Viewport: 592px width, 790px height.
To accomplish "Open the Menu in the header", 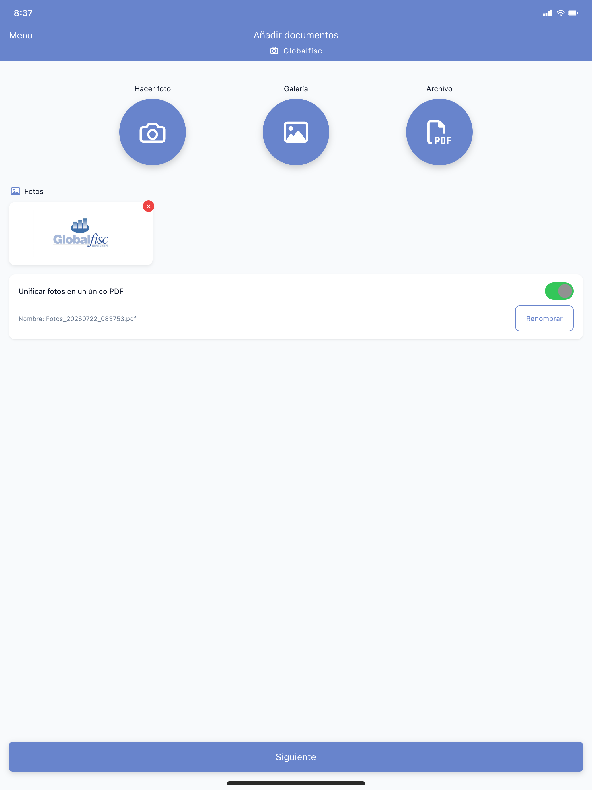I will pyautogui.click(x=21, y=35).
